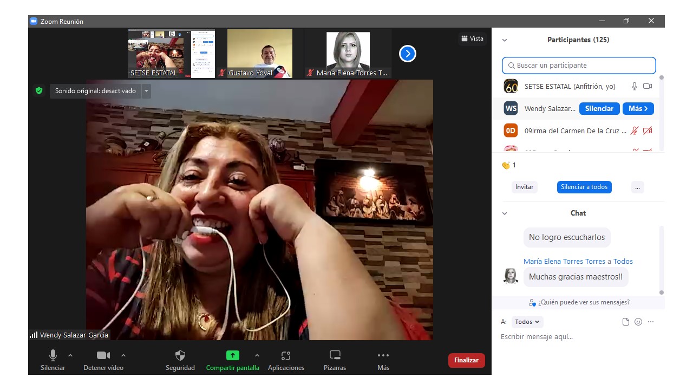
Task: Click the No logro escucharlos chat message
Action: [x=567, y=237]
